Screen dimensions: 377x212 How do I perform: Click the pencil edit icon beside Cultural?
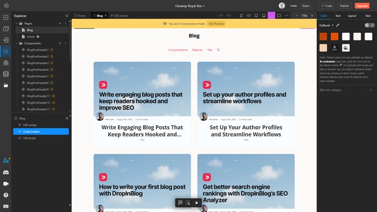[338, 25]
